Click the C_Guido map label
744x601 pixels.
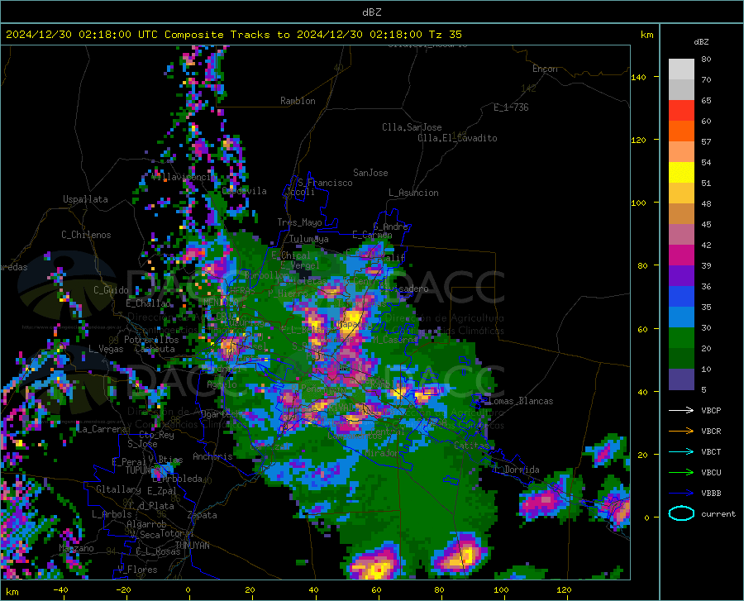pyautogui.click(x=111, y=290)
